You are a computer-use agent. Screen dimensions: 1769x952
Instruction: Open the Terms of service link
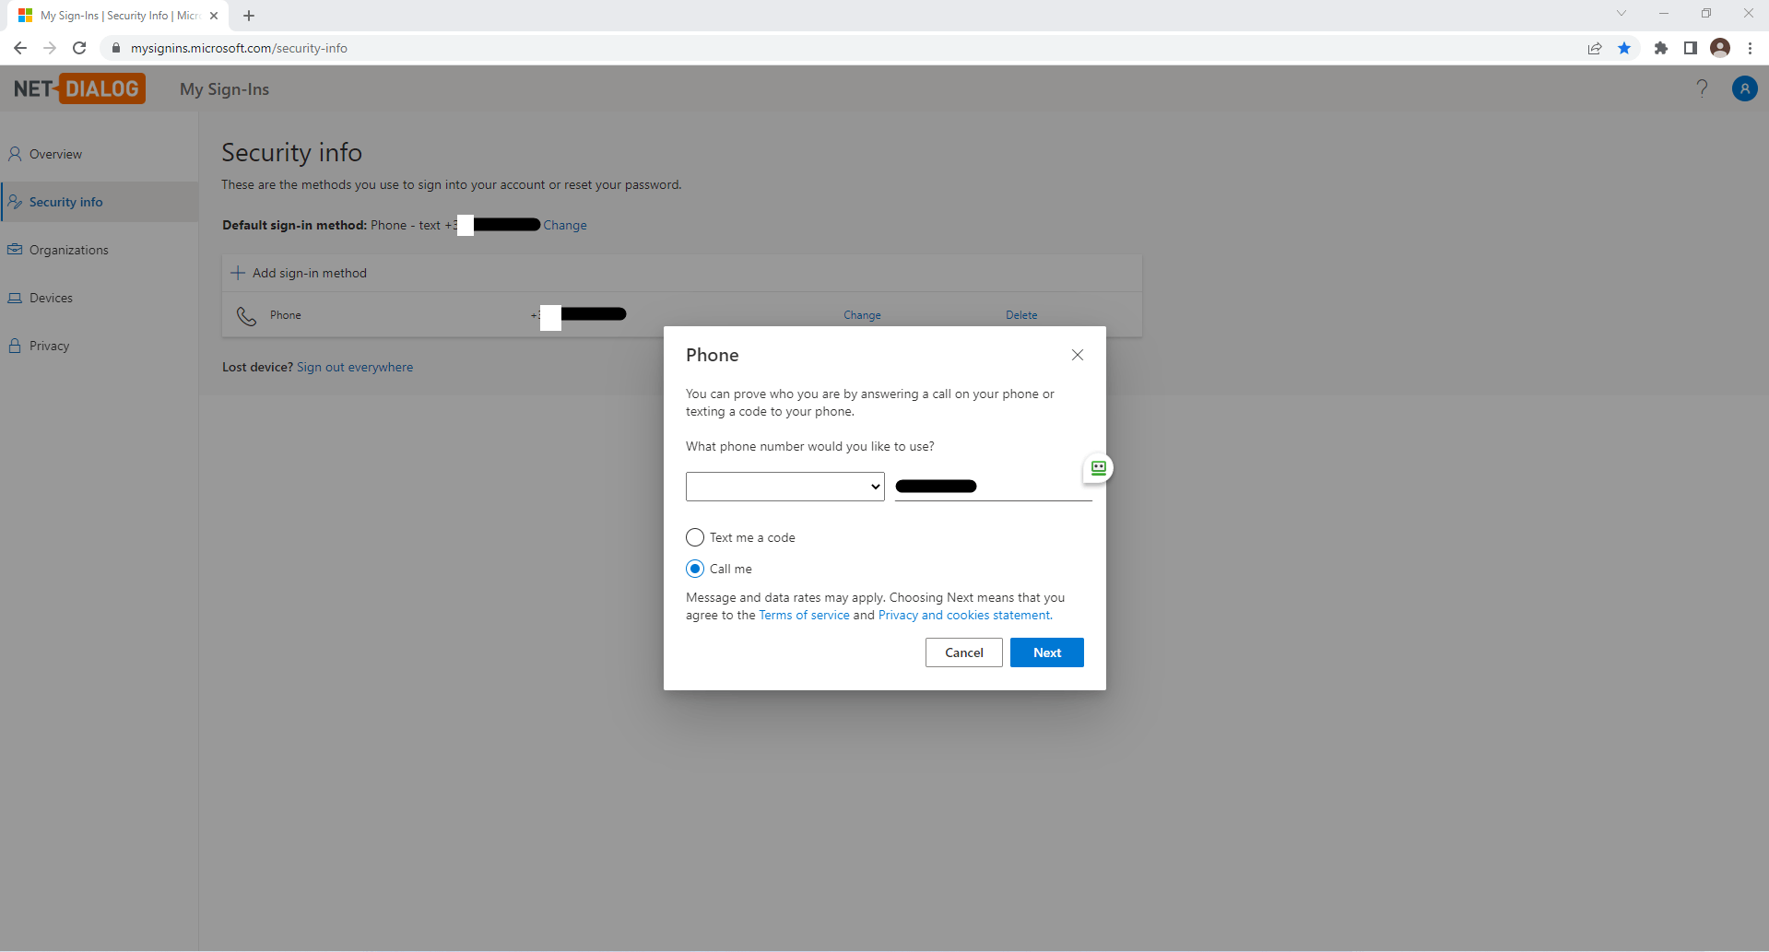point(804,615)
